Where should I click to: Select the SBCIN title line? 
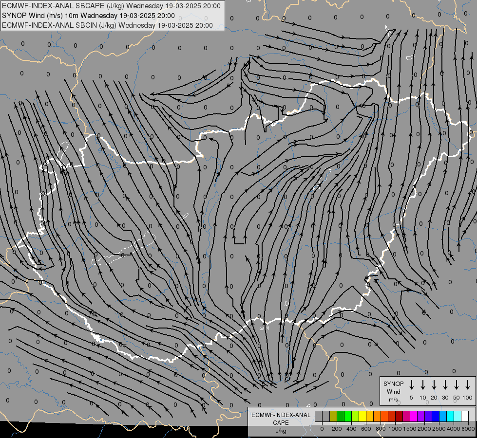coord(107,25)
